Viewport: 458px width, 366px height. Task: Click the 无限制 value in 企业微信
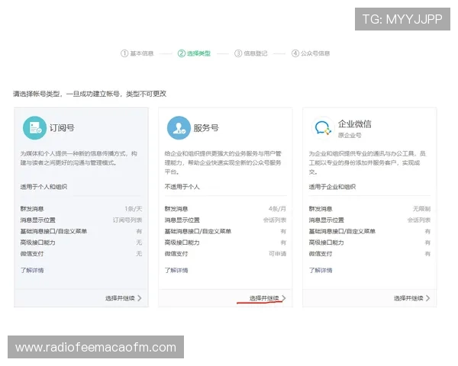(422, 209)
